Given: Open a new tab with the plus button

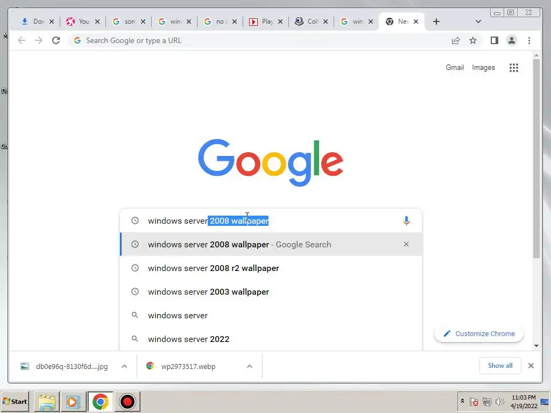Looking at the screenshot, I should 436,22.
